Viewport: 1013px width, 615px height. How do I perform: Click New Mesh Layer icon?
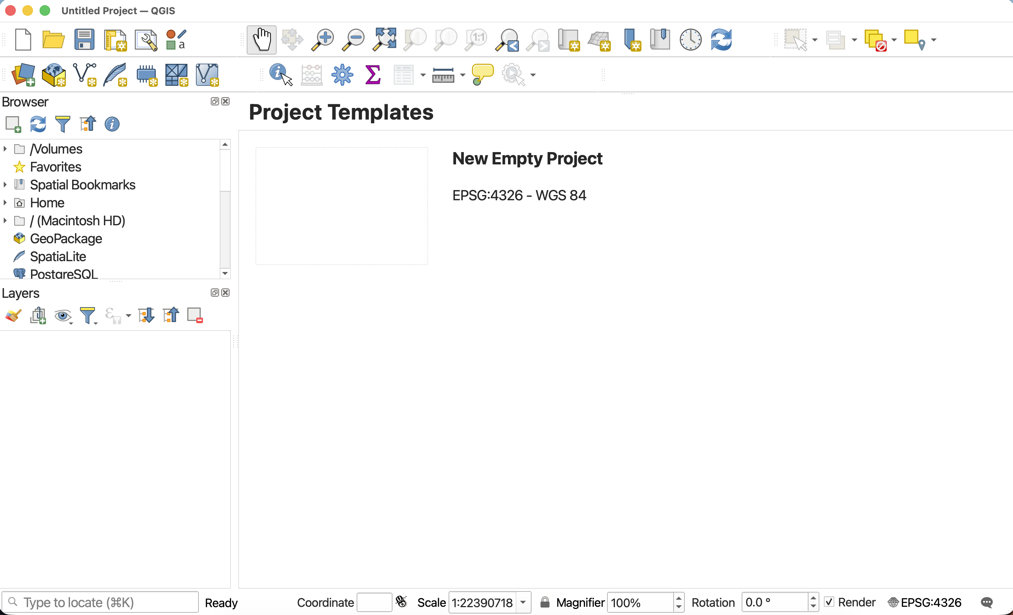coord(177,75)
